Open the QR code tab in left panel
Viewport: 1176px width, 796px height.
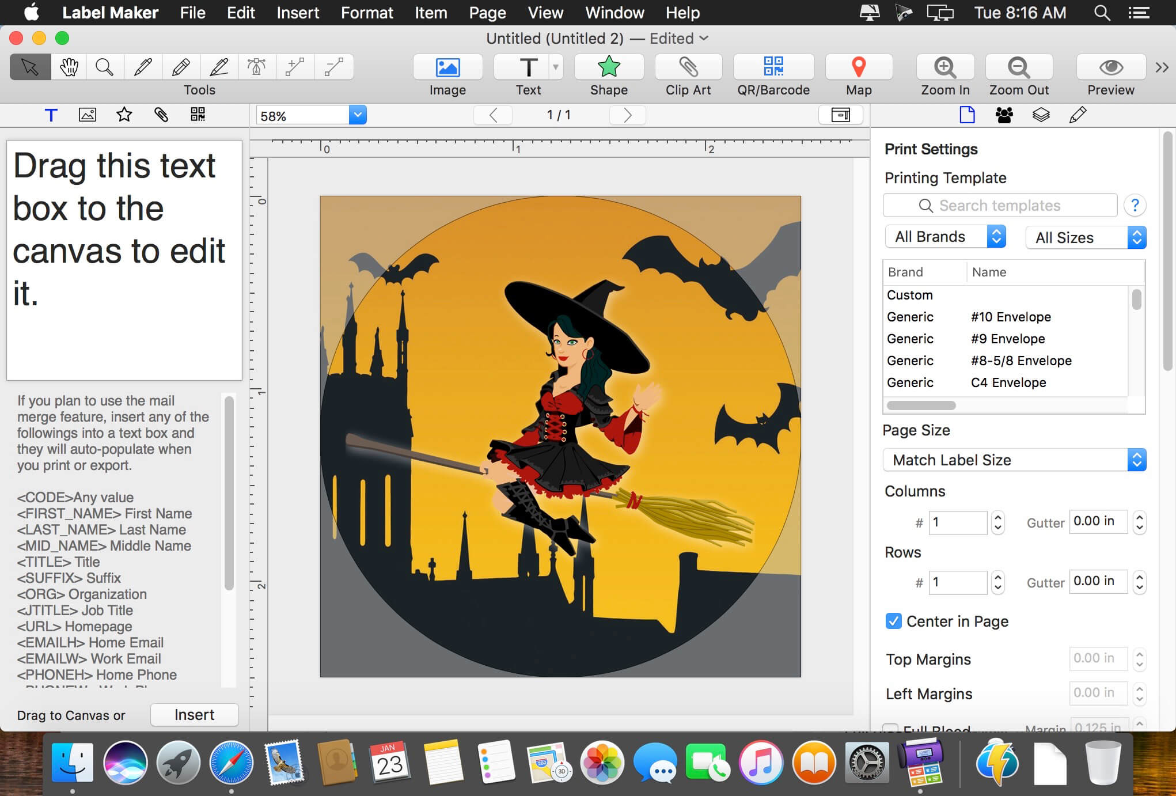(x=198, y=115)
